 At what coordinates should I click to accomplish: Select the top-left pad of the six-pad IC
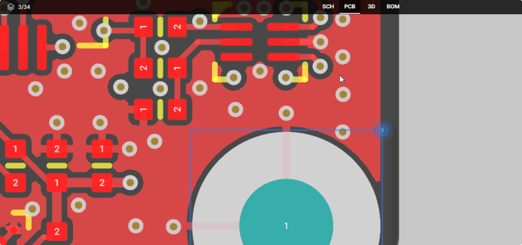pyautogui.click(x=236, y=27)
